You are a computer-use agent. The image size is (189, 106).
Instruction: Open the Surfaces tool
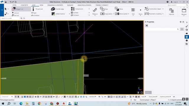(x=75, y=13)
